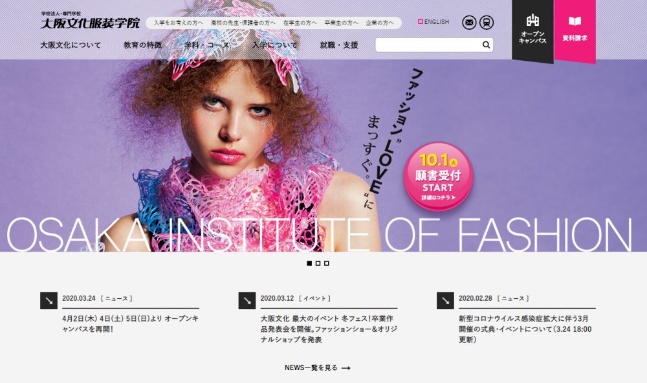The height and width of the screenshot is (383, 647).
Task: Select the first slider indicator dot
Action: pos(309,263)
